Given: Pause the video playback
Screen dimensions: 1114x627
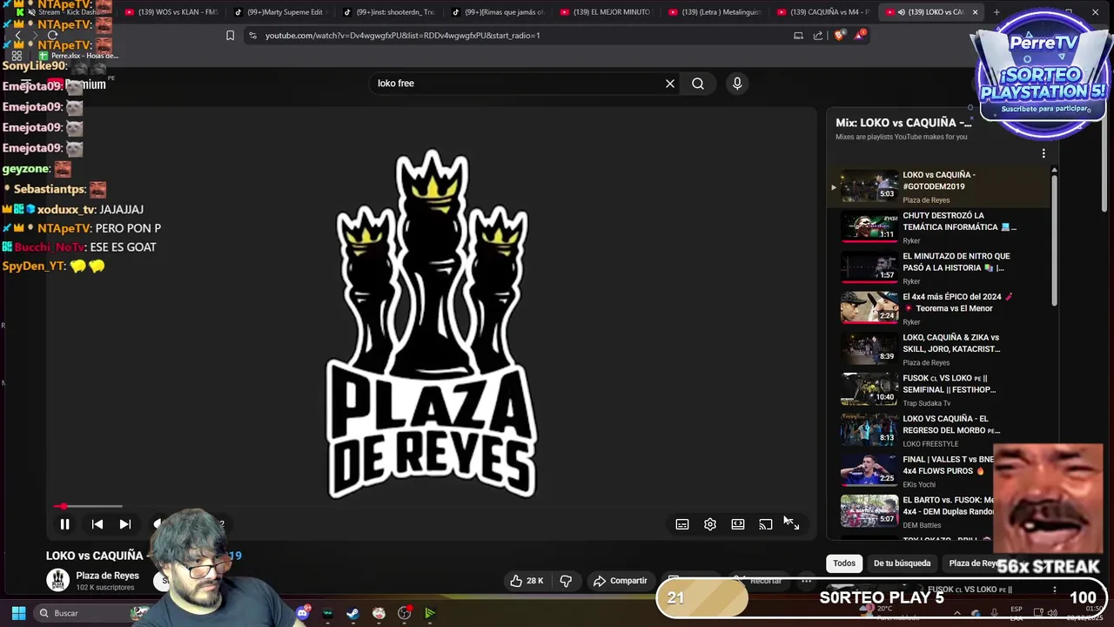Looking at the screenshot, I should click(64, 524).
